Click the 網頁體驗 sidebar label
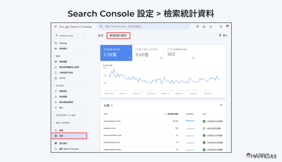The height and width of the screenshot is (162, 282). point(63,62)
